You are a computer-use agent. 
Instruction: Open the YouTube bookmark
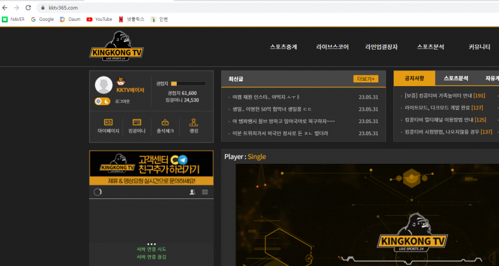click(99, 19)
